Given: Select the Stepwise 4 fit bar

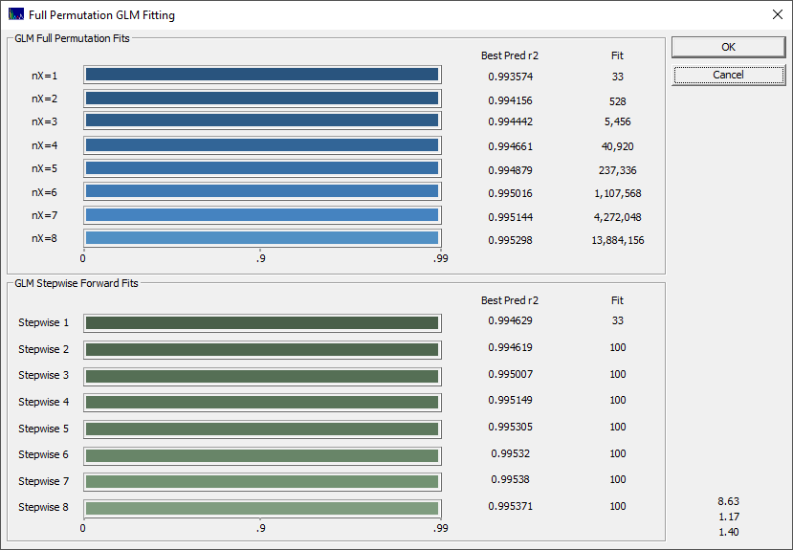Looking at the screenshot, I should click(x=262, y=403).
